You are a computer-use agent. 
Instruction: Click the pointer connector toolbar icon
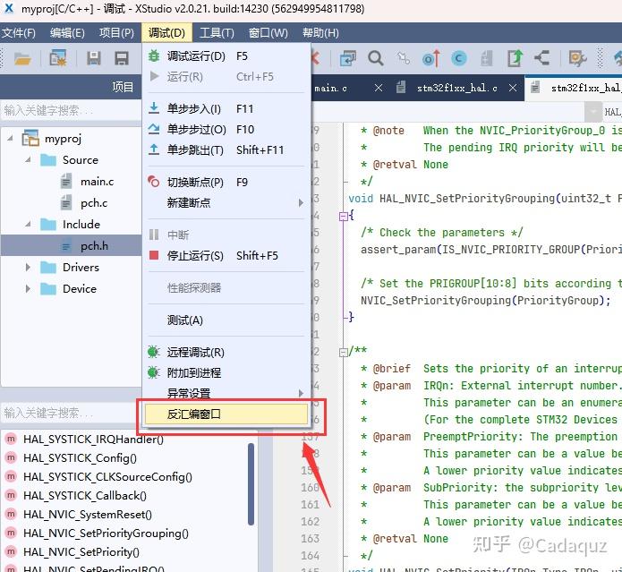[x=404, y=58]
